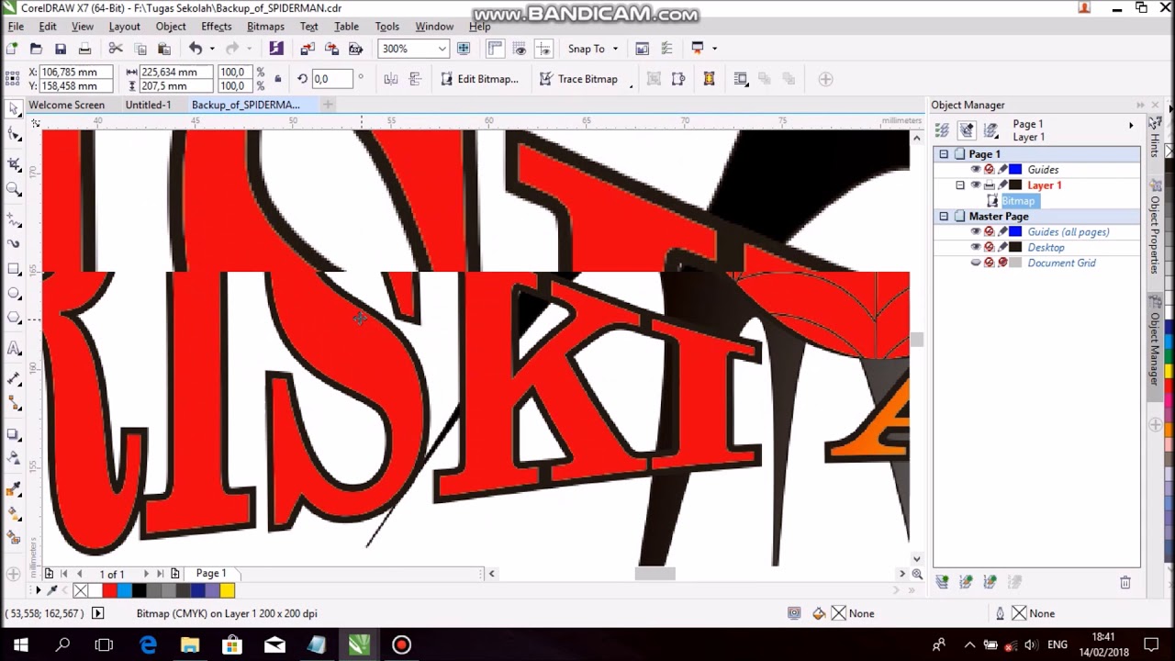Collapse the Master Page tree node
The width and height of the screenshot is (1175, 661).
coord(944,217)
